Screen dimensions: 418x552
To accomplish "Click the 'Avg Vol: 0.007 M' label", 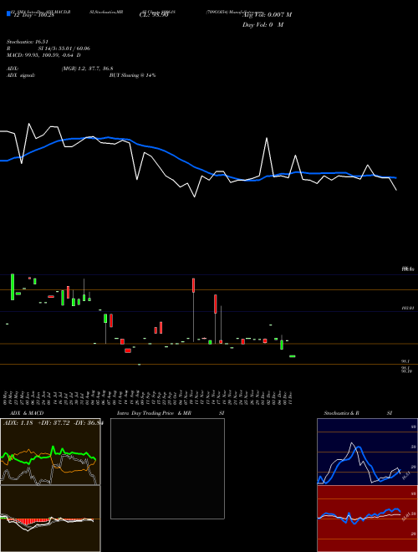I will pos(267,15).
